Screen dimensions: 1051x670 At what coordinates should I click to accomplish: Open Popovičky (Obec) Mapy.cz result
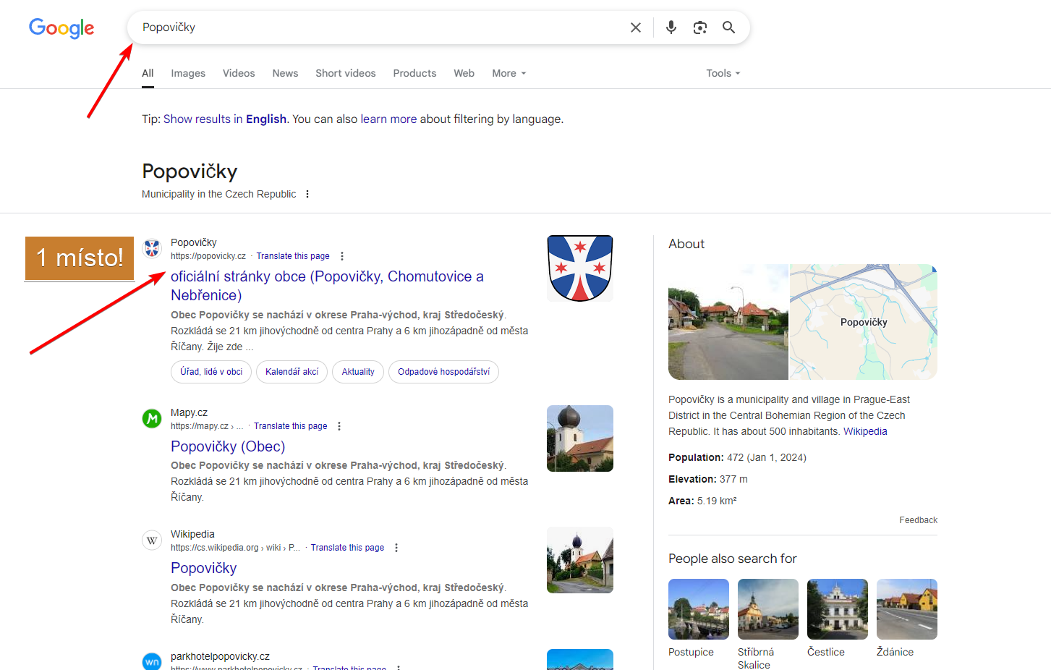click(228, 446)
